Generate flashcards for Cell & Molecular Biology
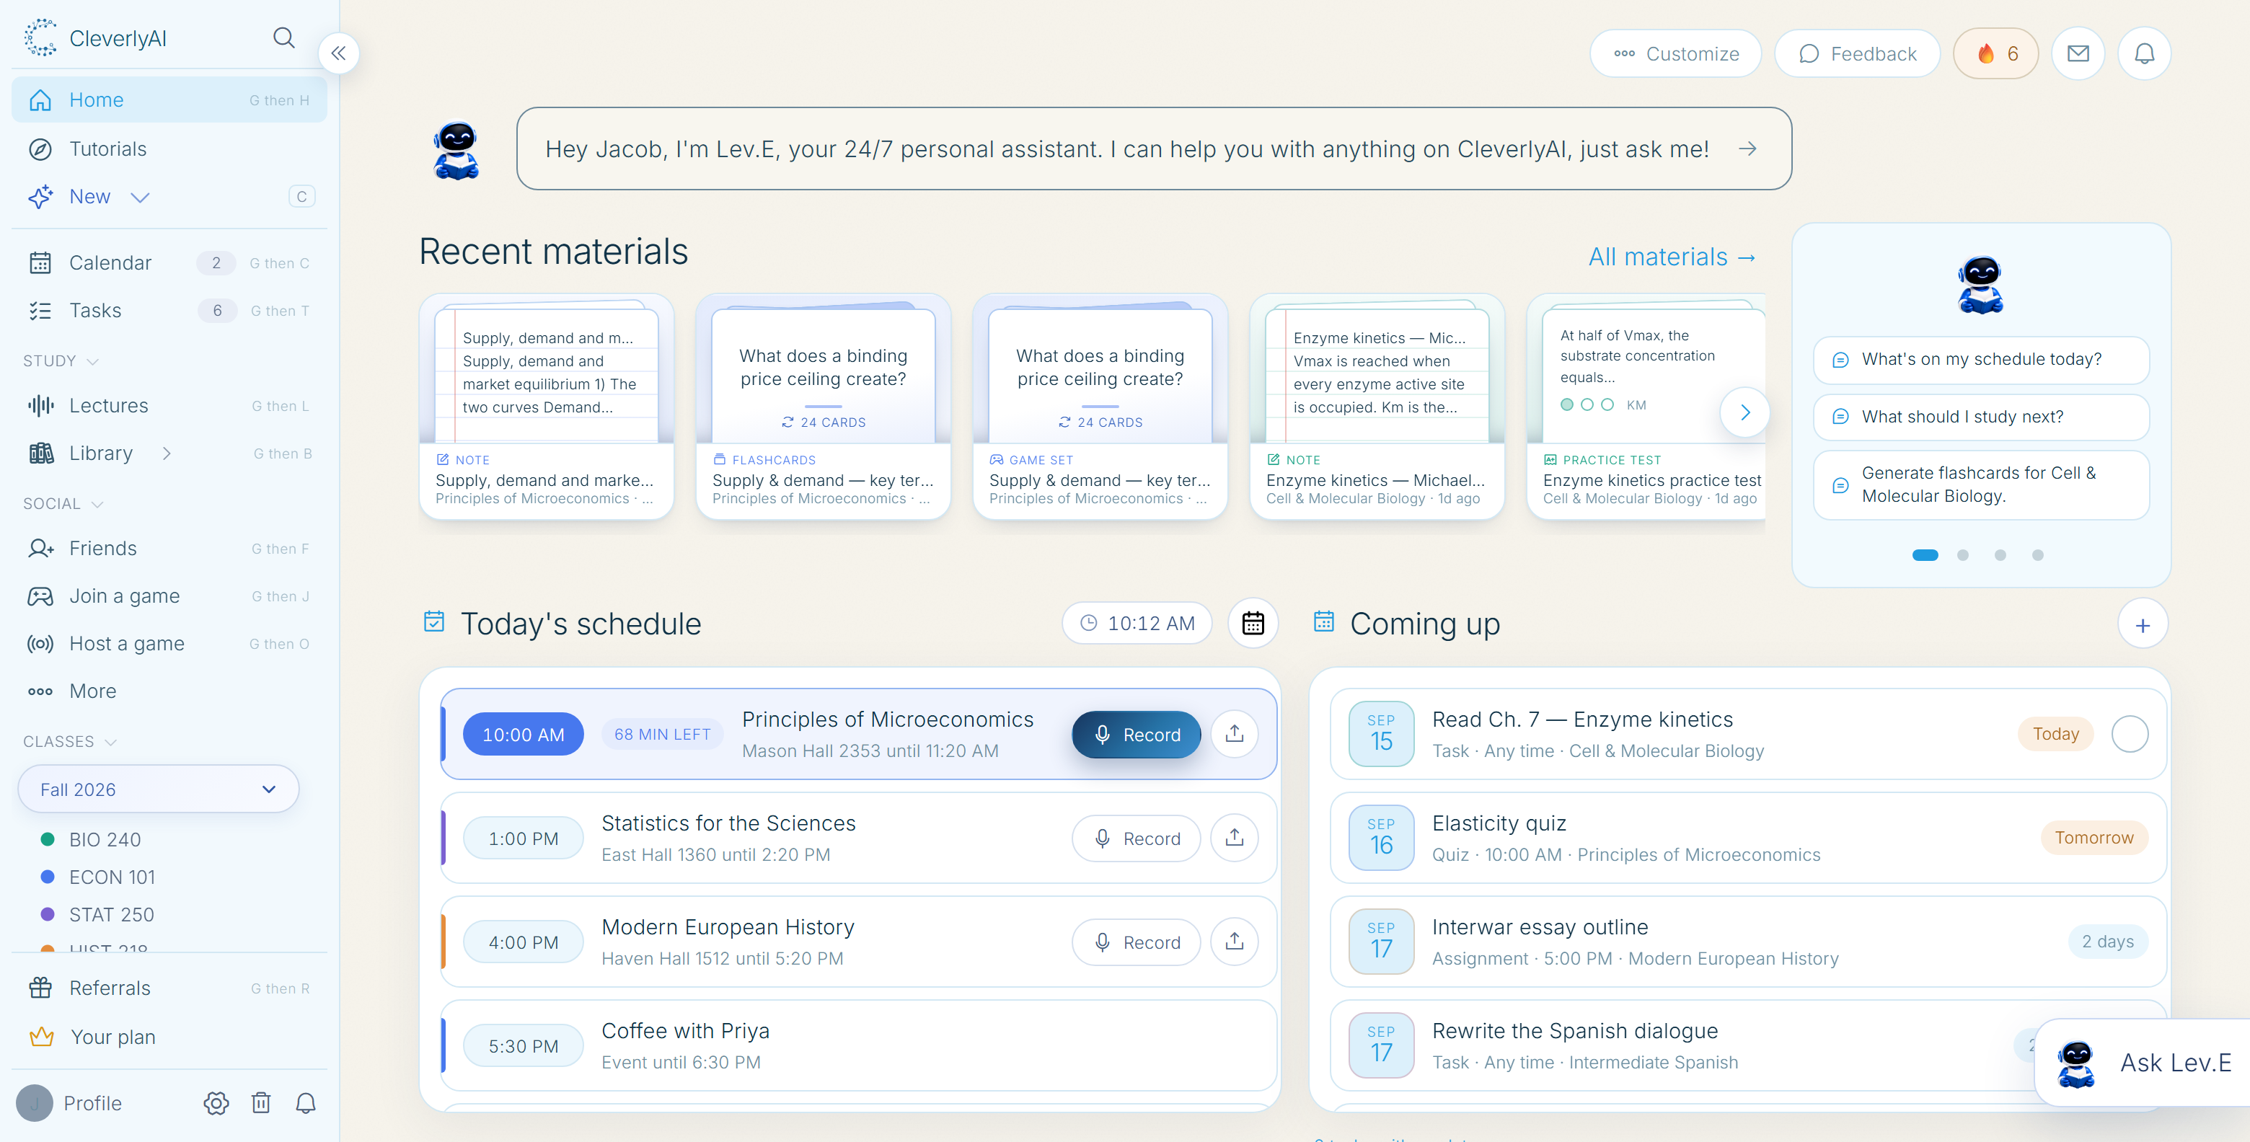Image resolution: width=2250 pixels, height=1142 pixels. click(1981, 484)
